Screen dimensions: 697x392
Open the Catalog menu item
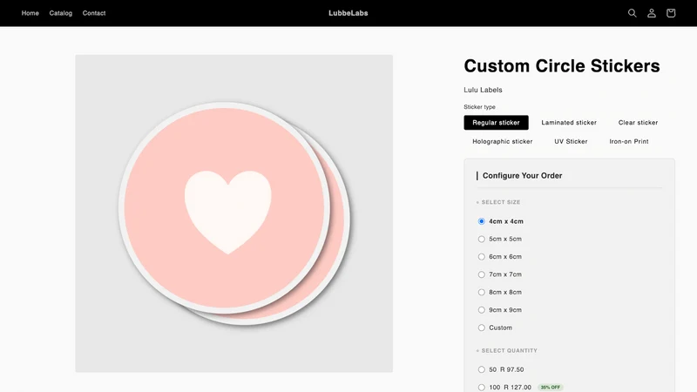click(60, 13)
